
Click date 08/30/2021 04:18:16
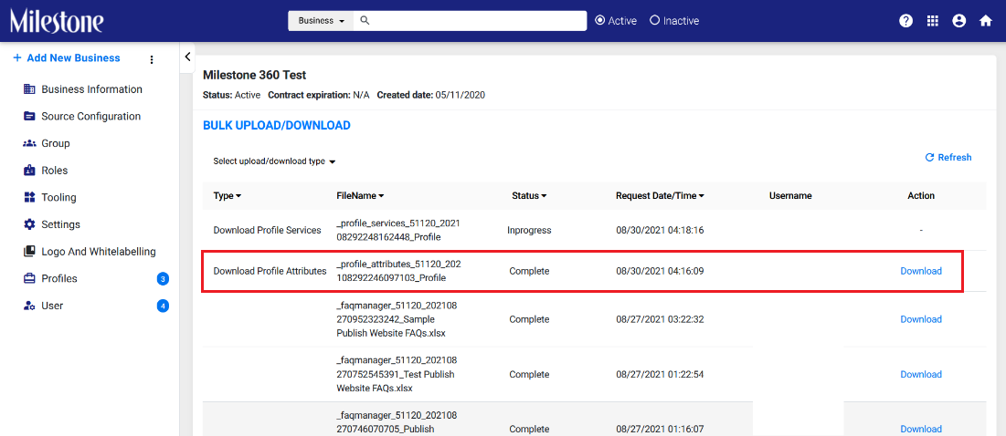pyautogui.click(x=661, y=230)
